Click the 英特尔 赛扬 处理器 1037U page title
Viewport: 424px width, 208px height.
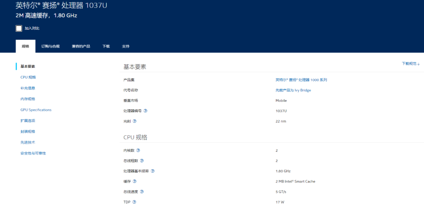coord(61,5)
